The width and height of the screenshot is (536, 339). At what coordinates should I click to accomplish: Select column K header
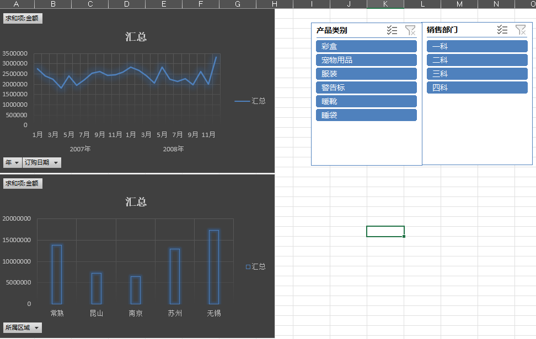click(x=385, y=4)
